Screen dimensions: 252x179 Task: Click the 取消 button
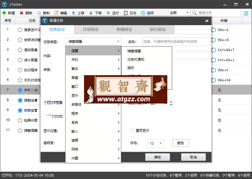193,157
